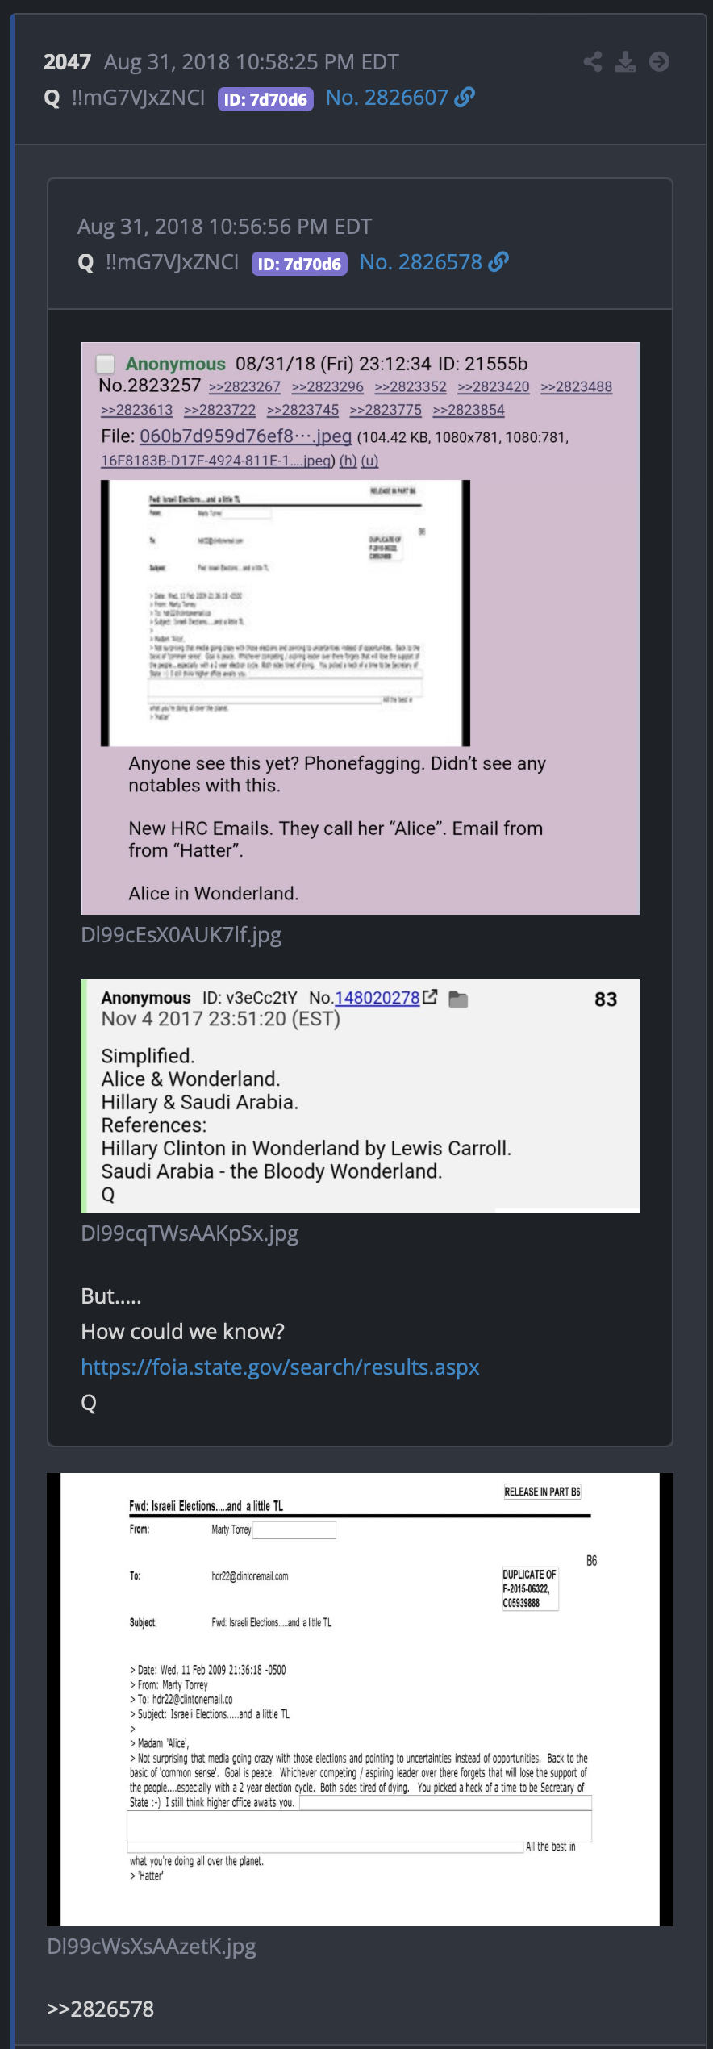Click the download icon in post header
Viewport: 713px width, 2049px height.
625,62
